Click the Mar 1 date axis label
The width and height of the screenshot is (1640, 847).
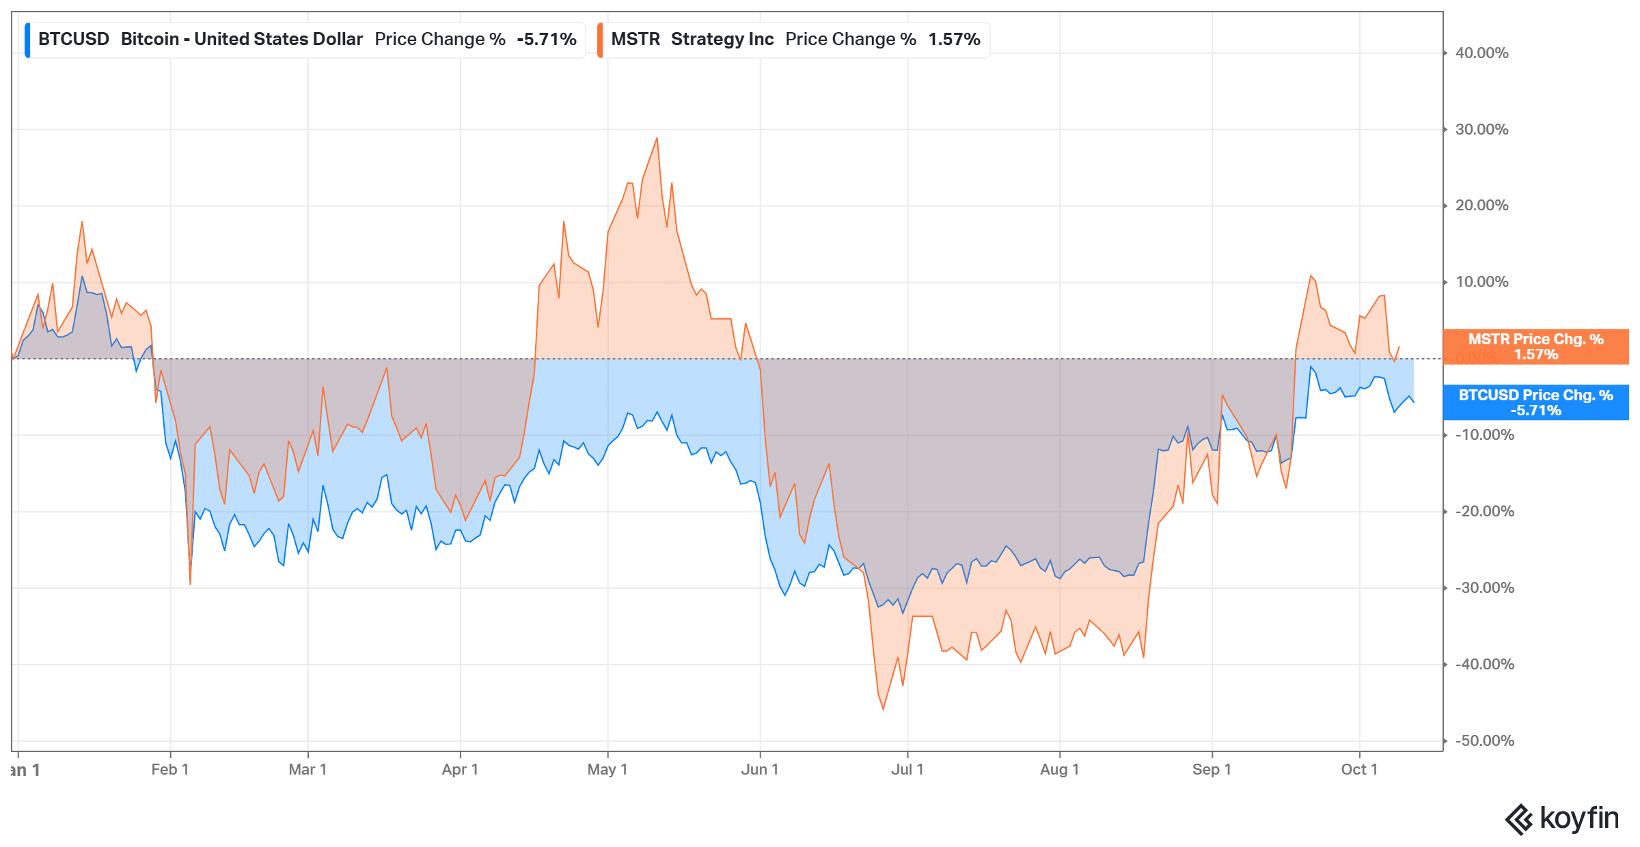[x=307, y=769]
